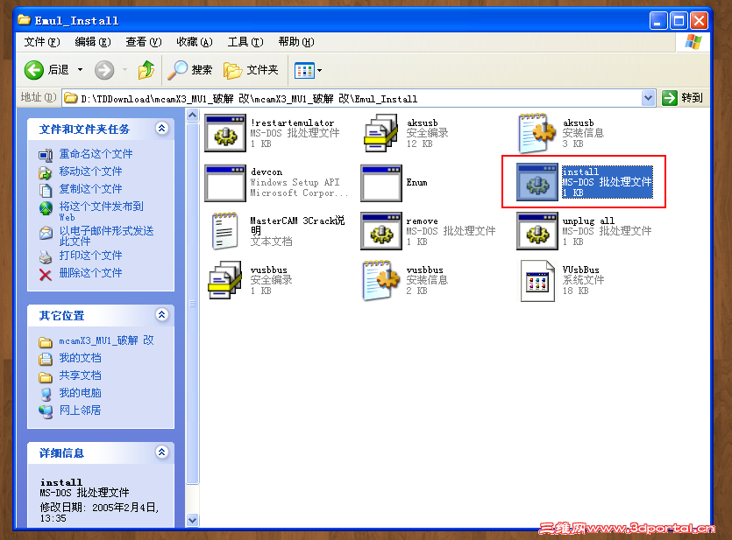Select the '!restartemulator' file name text
This screenshot has height=540, width=732.
[292, 123]
